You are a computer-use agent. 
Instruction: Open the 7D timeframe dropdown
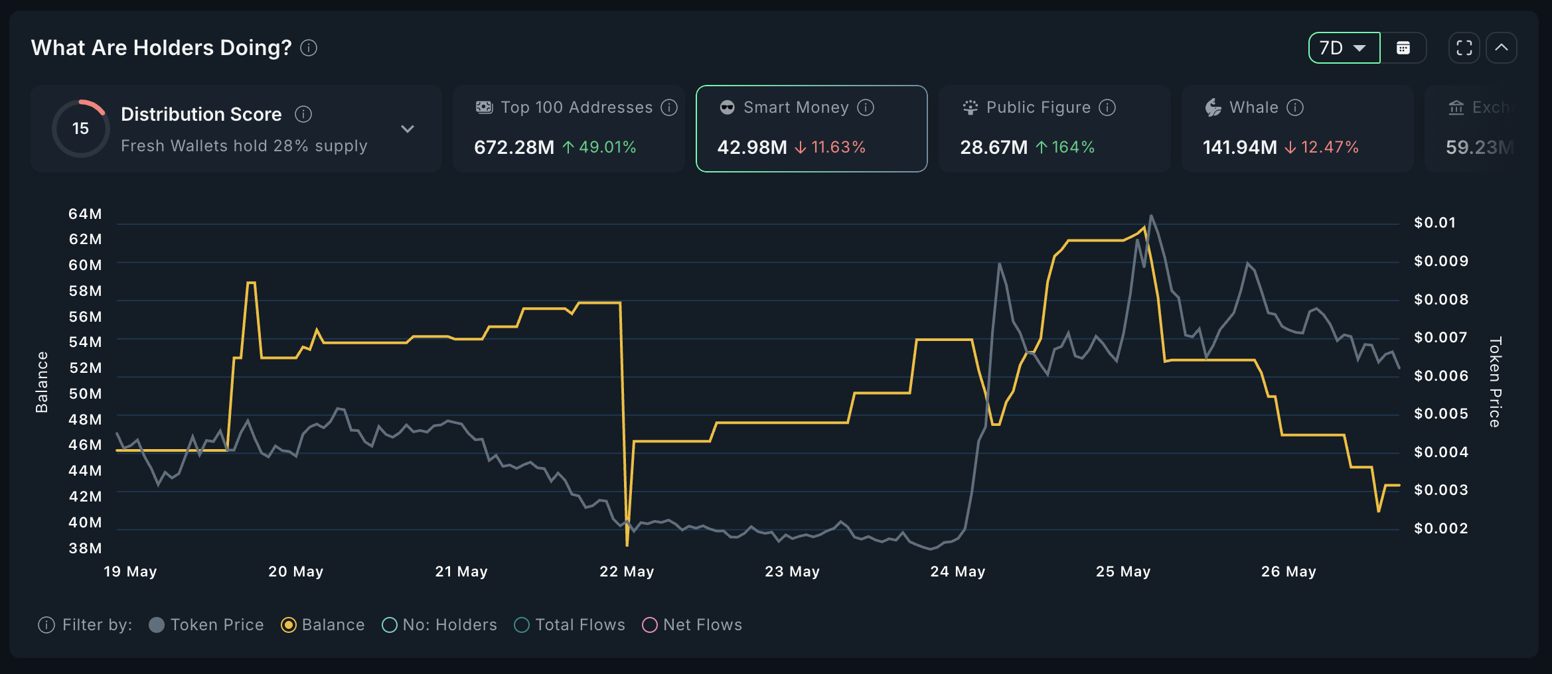(x=1343, y=47)
